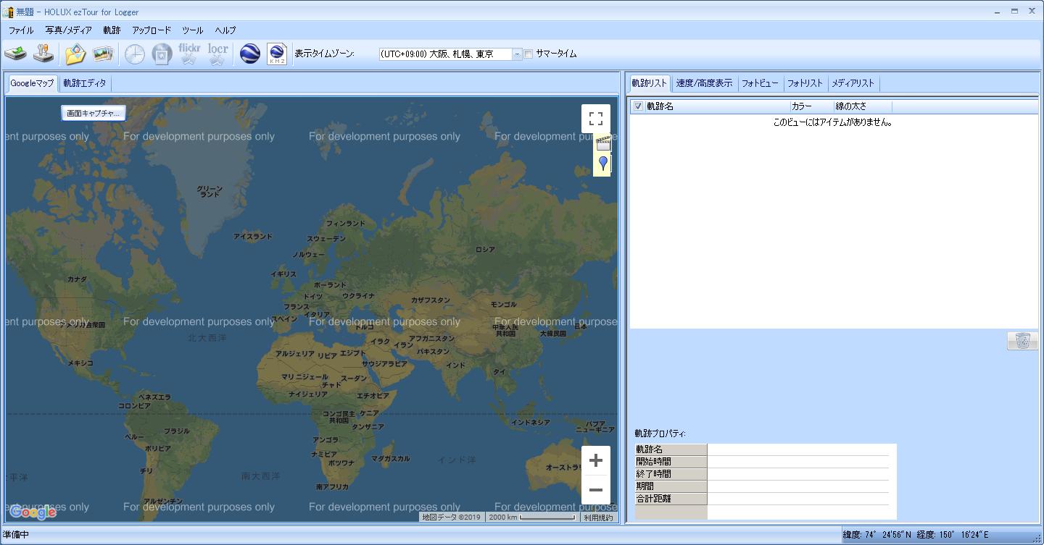Click the clock time-adjust icon
1044x545 pixels.
click(134, 54)
